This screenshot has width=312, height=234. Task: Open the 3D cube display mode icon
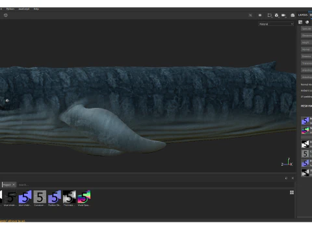[x=276, y=15]
